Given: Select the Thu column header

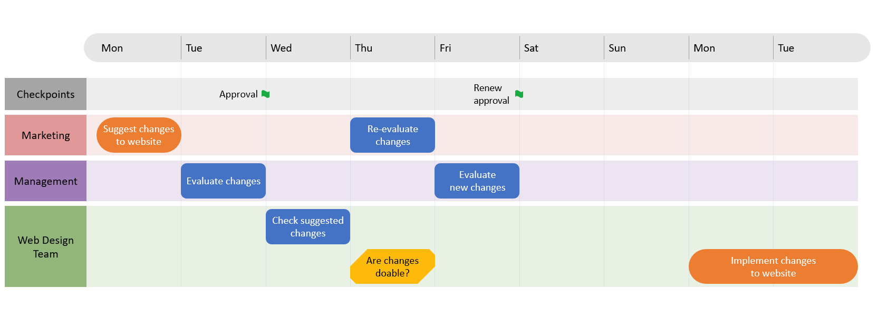Looking at the screenshot, I should coord(364,48).
